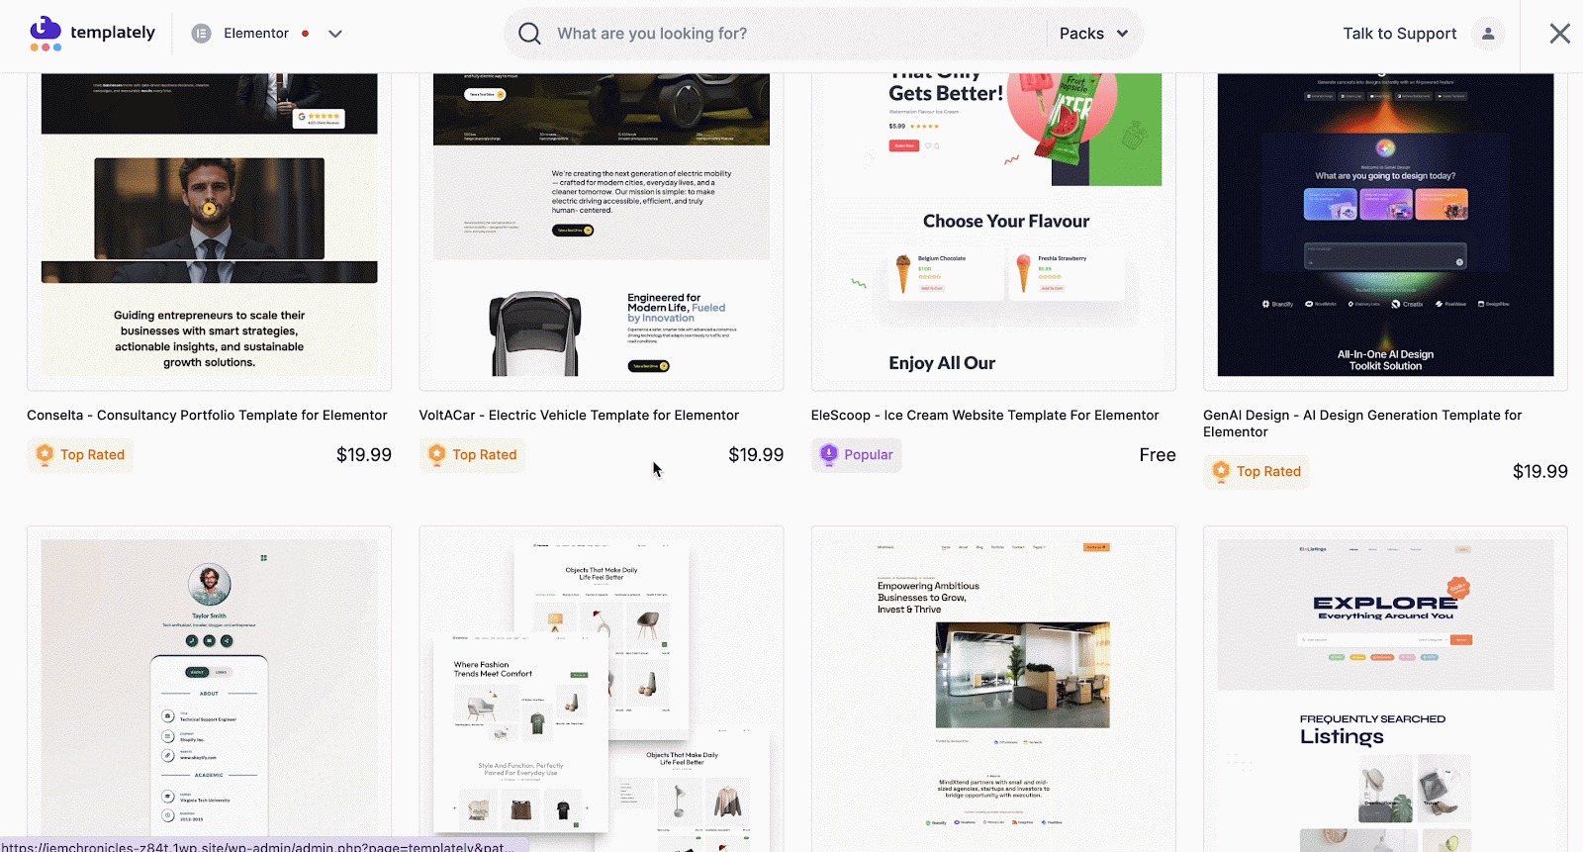Image resolution: width=1583 pixels, height=852 pixels.
Task: Click the $19.99 price of VoltACar
Action: click(x=756, y=455)
